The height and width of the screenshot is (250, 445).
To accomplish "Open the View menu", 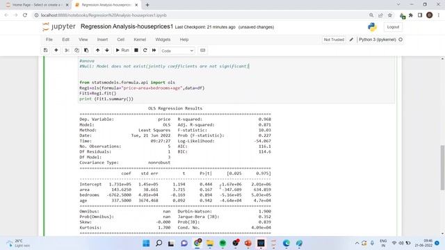I will [x=83, y=40].
